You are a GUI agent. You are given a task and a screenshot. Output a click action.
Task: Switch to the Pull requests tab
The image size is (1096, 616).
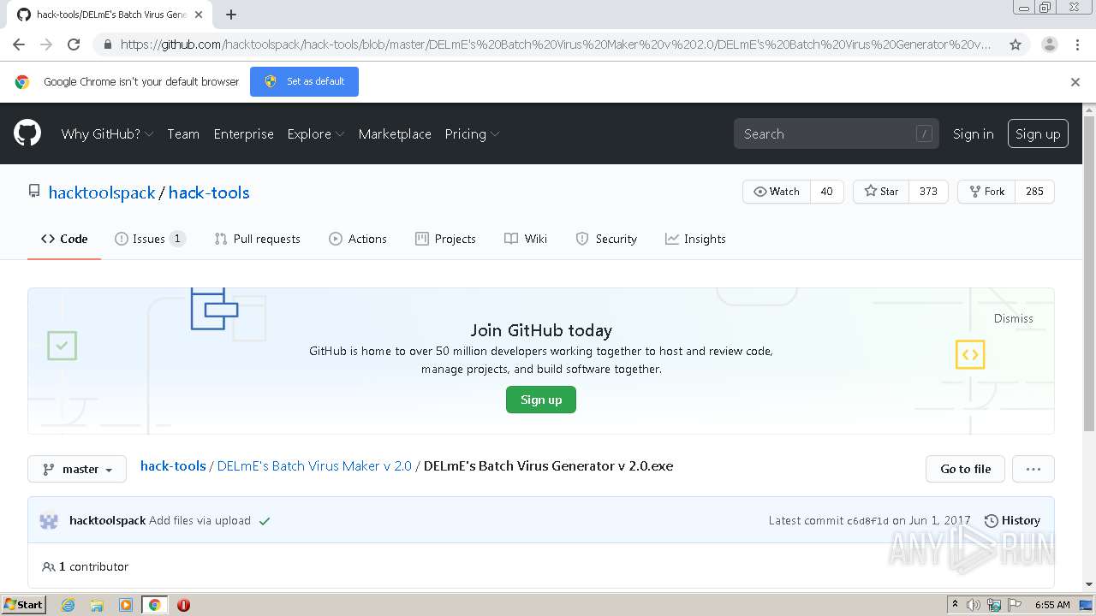(x=257, y=239)
